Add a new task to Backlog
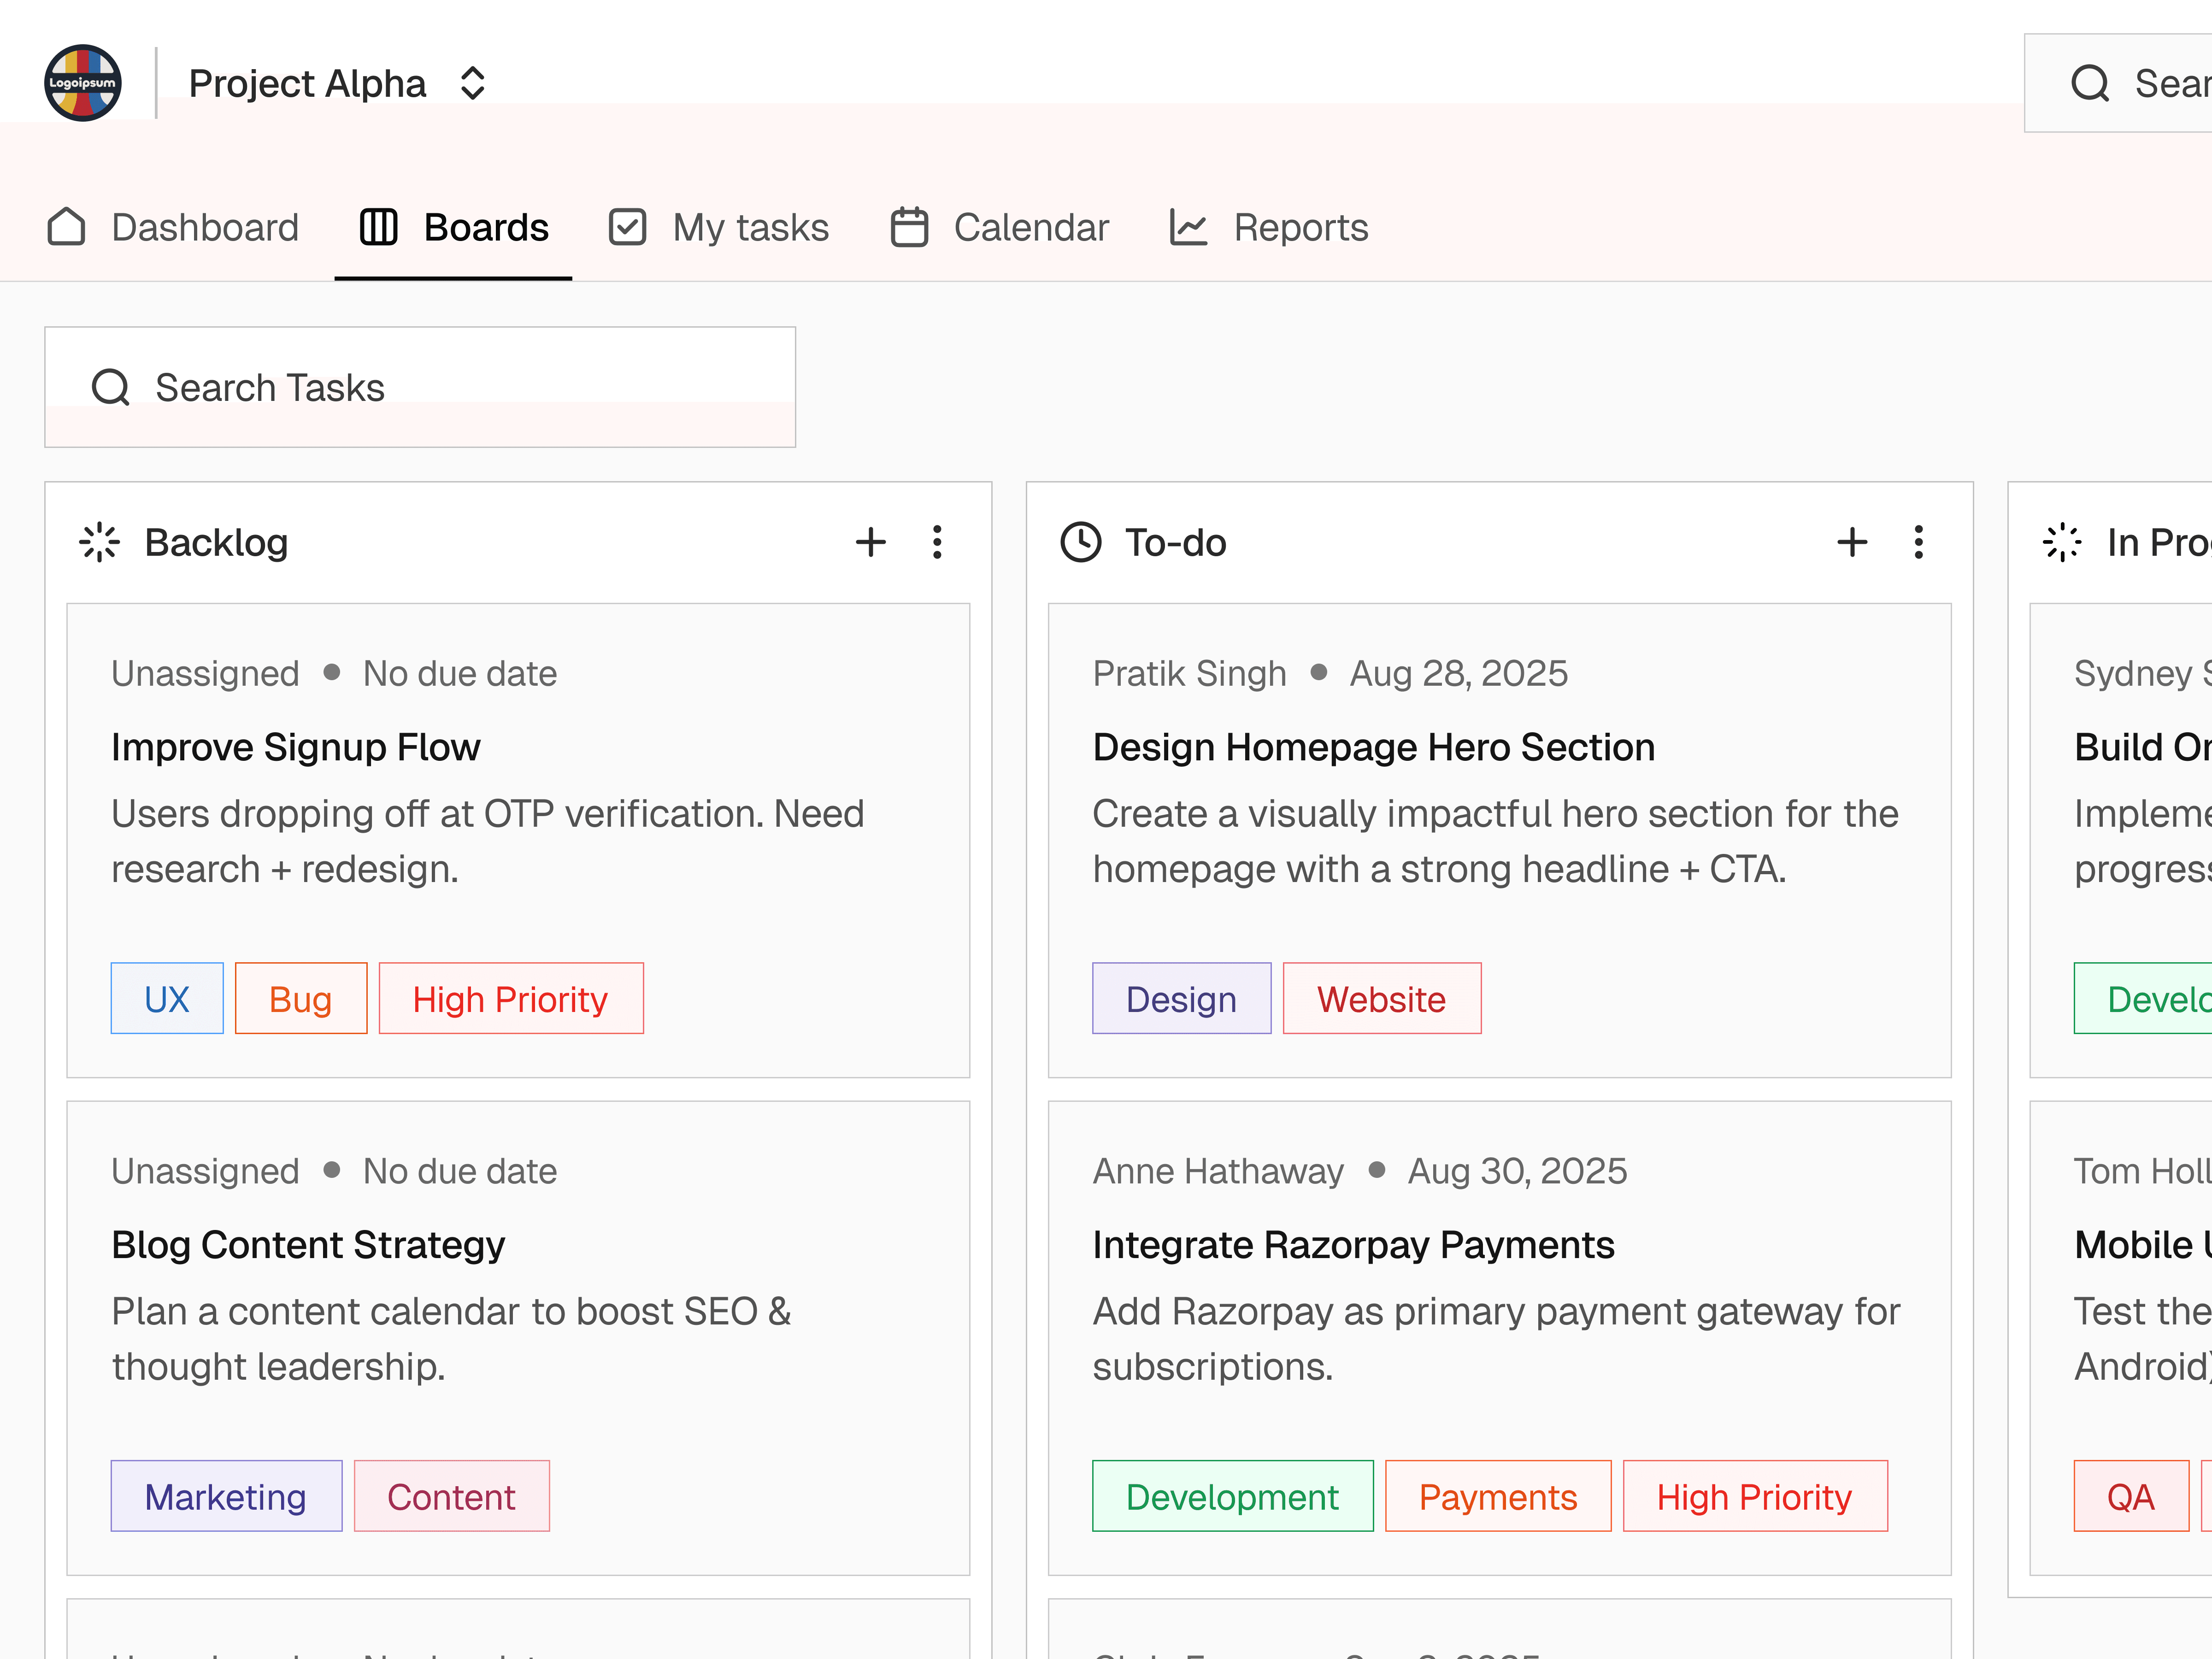The width and height of the screenshot is (2212, 1659). click(x=870, y=542)
